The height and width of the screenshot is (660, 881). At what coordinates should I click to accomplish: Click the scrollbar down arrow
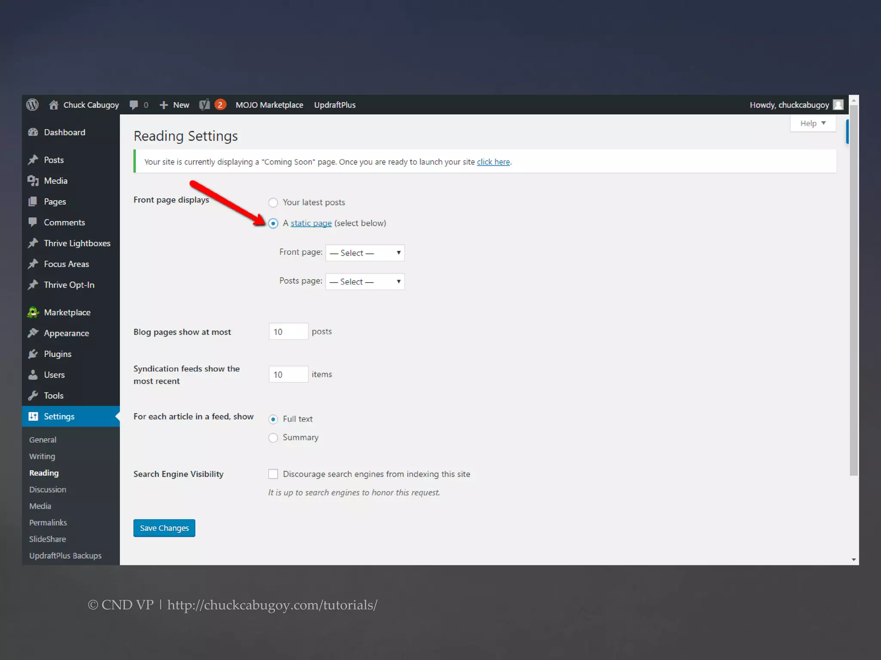pyautogui.click(x=854, y=559)
